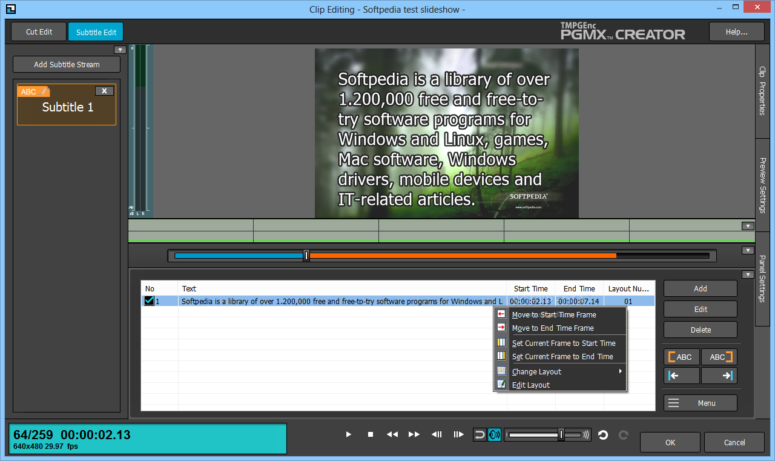Collapse the thumbnail timeline strip arrow
The image size is (775, 461).
748,226
